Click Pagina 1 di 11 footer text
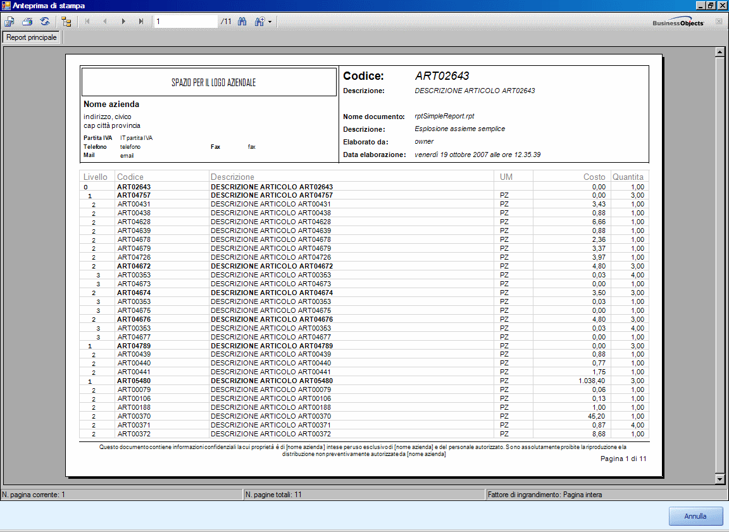 [623, 459]
